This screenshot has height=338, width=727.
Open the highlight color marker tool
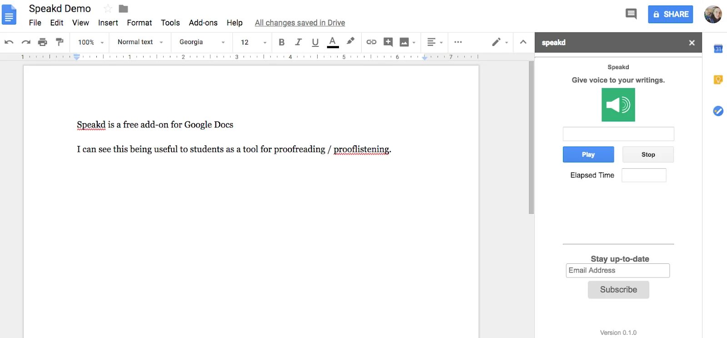[x=350, y=41]
